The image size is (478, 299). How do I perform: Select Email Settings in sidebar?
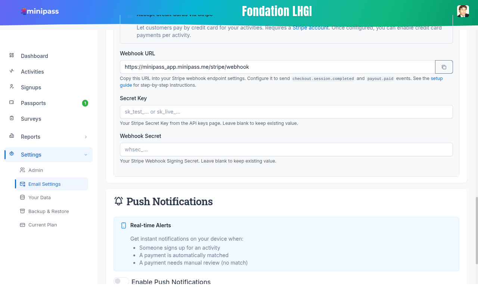pyautogui.click(x=44, y=184)
